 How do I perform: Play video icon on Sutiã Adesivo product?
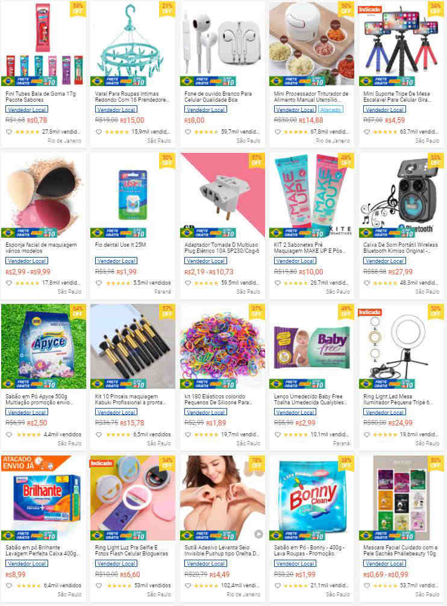258,534
